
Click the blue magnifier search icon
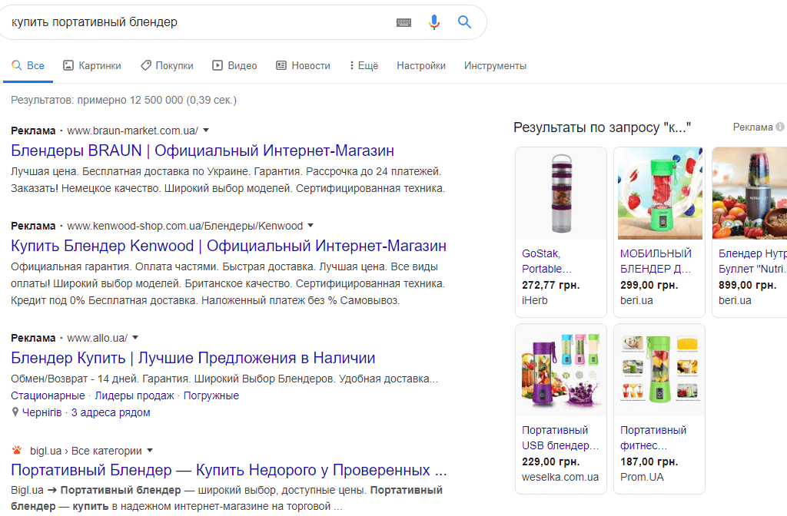click(463, 21)
